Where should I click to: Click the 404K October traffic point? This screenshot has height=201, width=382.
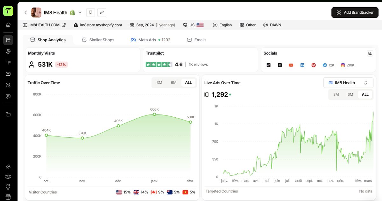pyautogui.click(x=46, y=135)
